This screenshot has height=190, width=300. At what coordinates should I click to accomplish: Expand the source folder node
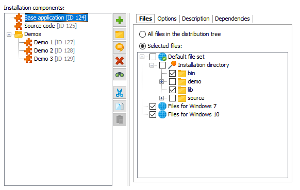coord(162,98)
